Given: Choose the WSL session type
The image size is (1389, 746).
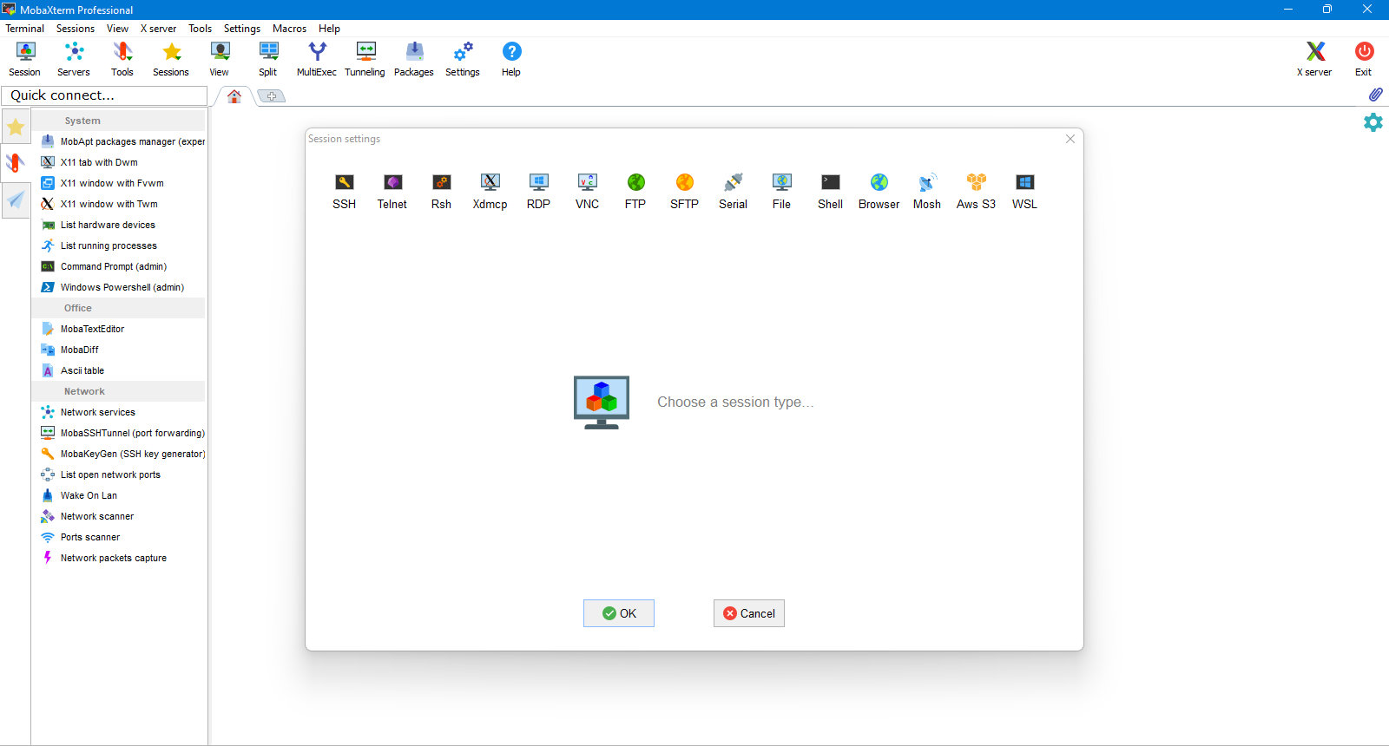Looking at the screenshot, I should pyautogui.click(x=1024, y=191).
